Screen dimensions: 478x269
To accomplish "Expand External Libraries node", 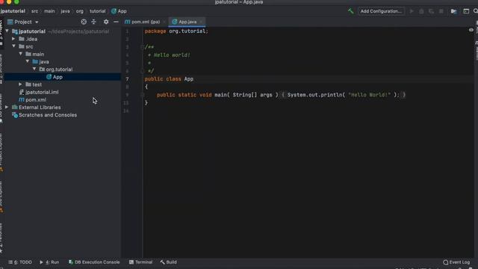I will tap(7, 108).
